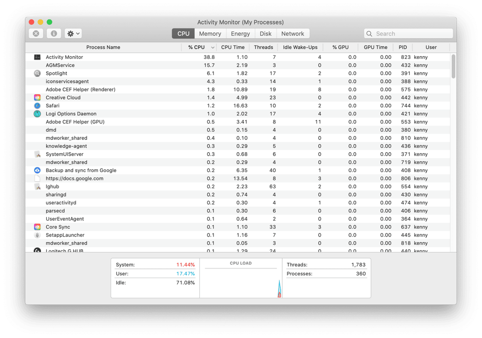Click the vertical scrollbar thumb
This screenshot has height=338, width=482.
[x=453, y=66]
